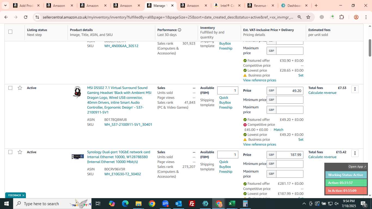Screen dimensions: 372x209
Task: Open the MSI DS502 product thumbnail
Action: coord(78,92)
